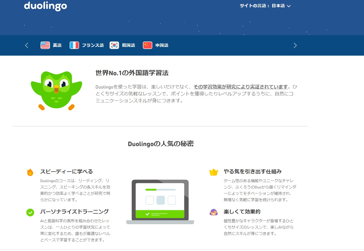364x251 pixels.
Task: Click the US flag icon for 英語
Action: (x=45, y=45)
